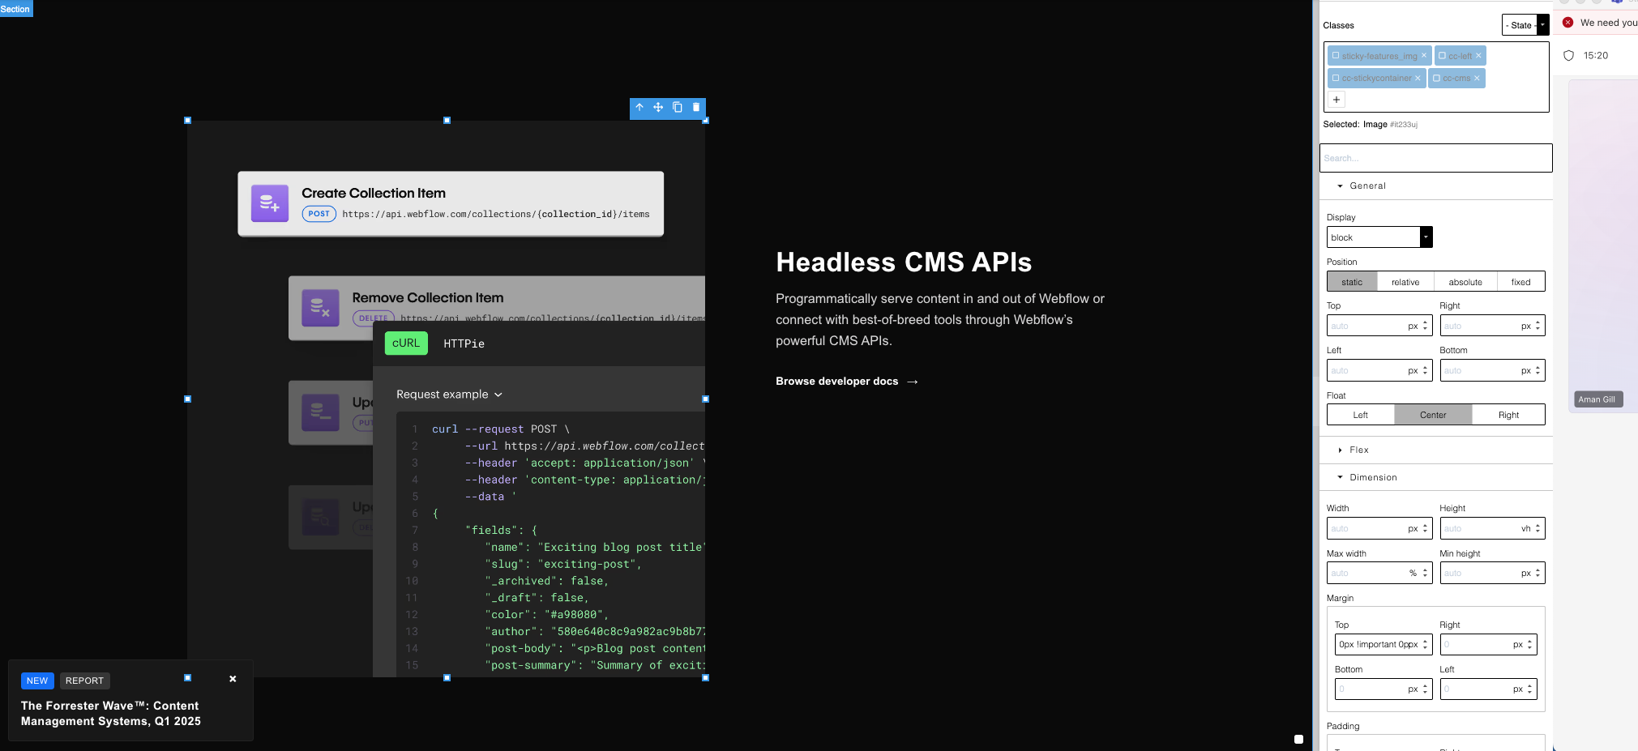Click the Headless CMS APIs heading
The height and width of the screenshot is (751, 1638).
[x=904, y=262]
